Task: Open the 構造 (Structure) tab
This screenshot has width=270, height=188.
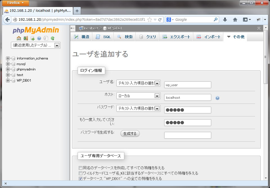Action: [x=82, y=37]
